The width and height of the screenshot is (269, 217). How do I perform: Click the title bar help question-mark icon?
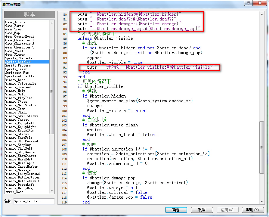(x=249, y=3)
